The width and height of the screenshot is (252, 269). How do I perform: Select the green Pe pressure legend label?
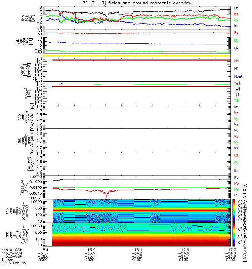point(236,189)
